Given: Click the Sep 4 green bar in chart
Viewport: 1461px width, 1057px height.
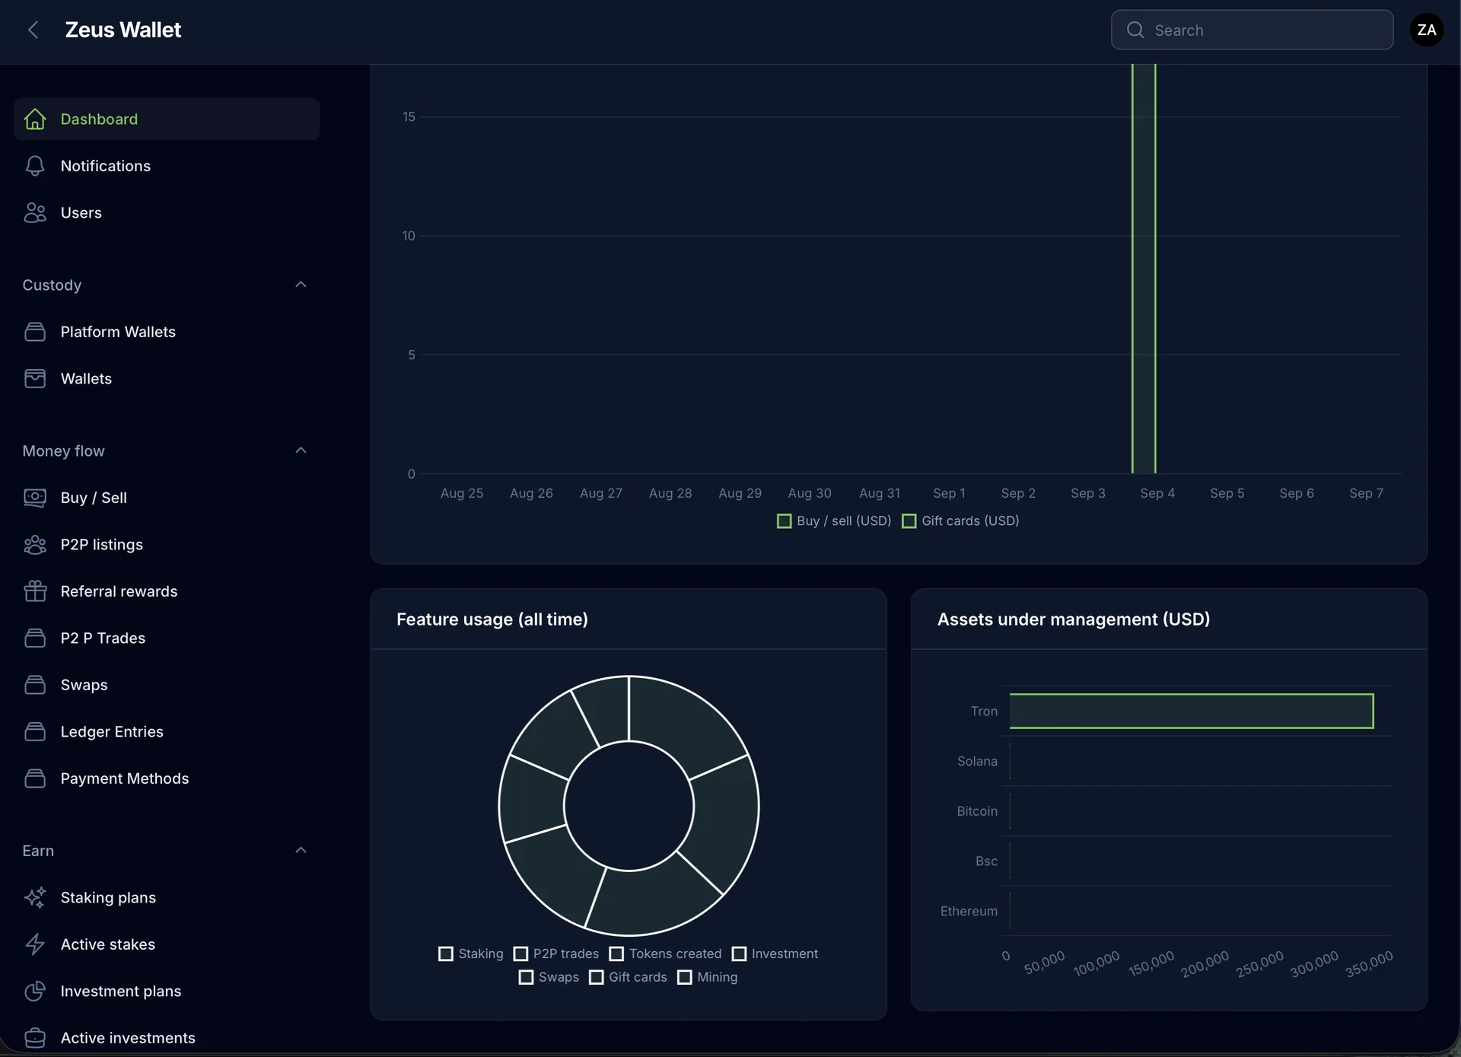Looking at the screenshot, I should (x=1144, y=269).
